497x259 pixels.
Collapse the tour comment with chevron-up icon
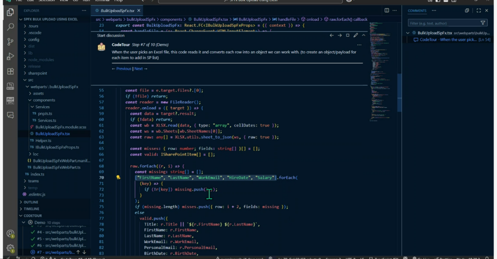364,35
